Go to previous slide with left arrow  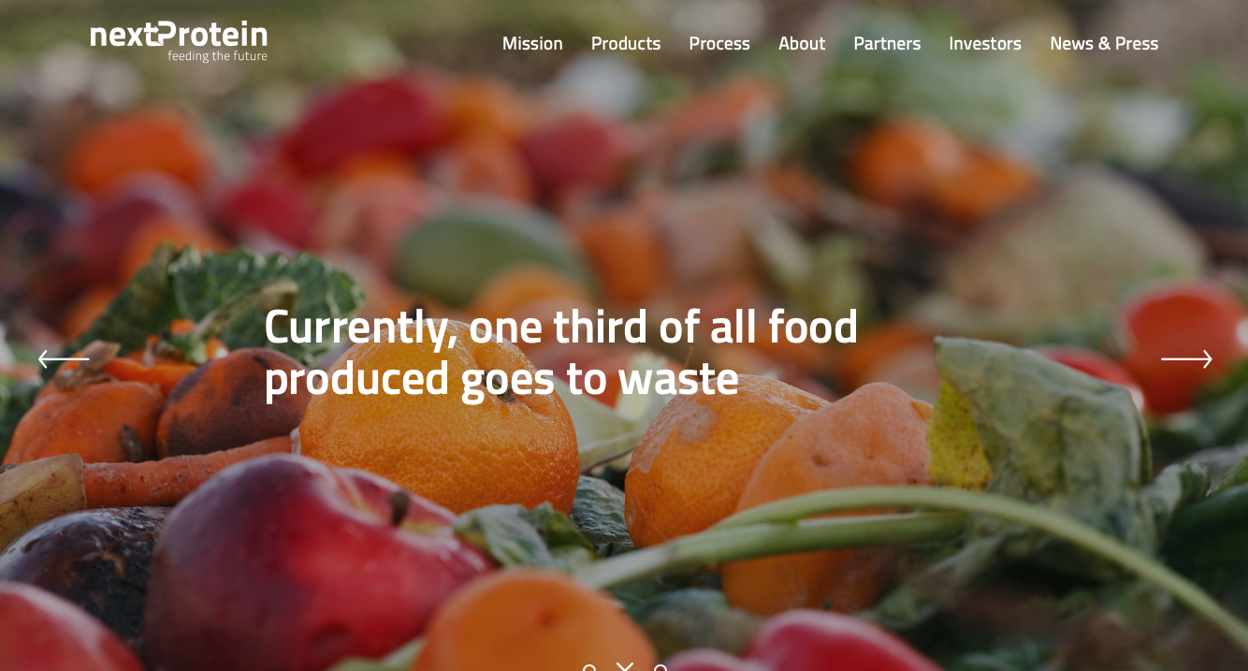pos(64,358)
